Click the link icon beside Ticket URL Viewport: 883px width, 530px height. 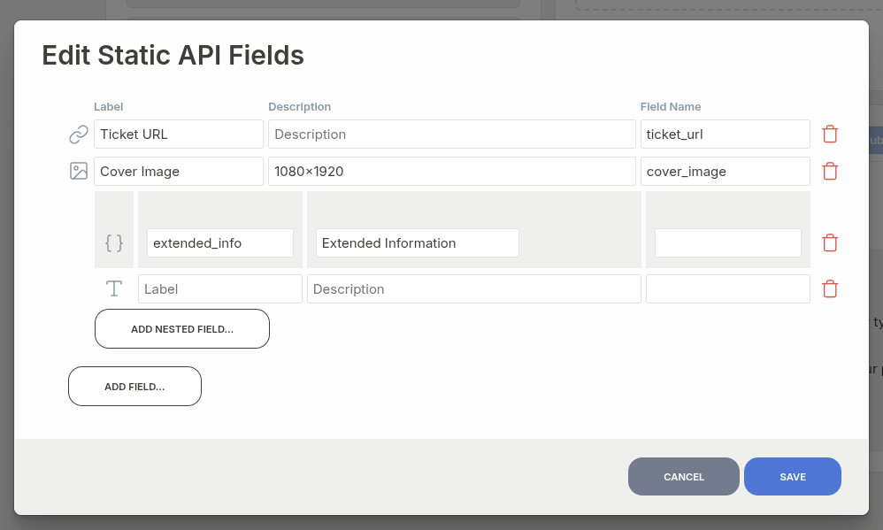coord(78,134)
